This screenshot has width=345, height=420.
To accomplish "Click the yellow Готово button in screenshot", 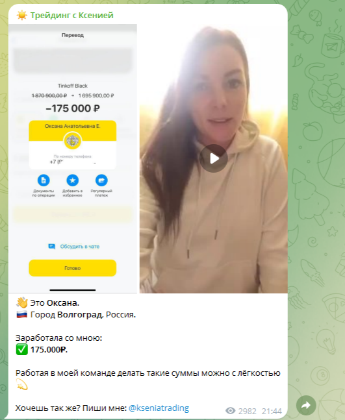I will coord(73,268).
